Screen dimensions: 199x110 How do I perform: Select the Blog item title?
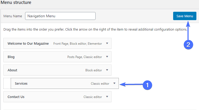point(11,57)
